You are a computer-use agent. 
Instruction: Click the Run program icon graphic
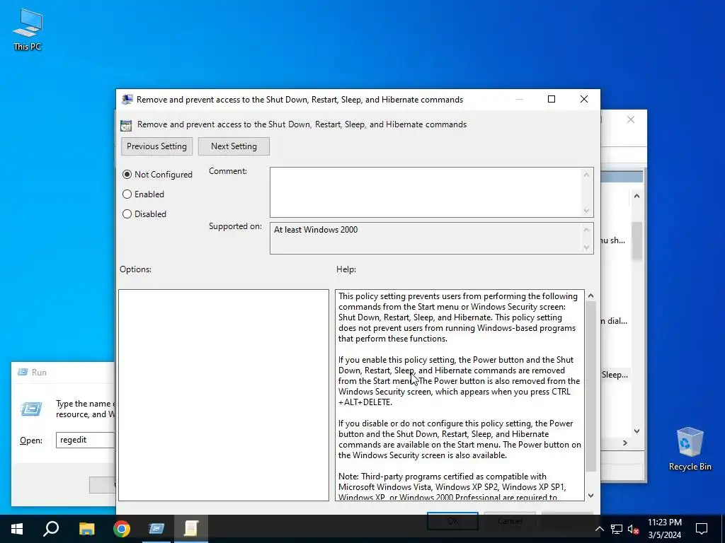point(31,409)
